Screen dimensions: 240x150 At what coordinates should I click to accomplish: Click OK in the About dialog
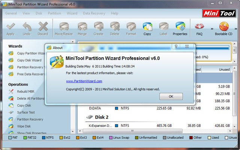click(171, 97)
